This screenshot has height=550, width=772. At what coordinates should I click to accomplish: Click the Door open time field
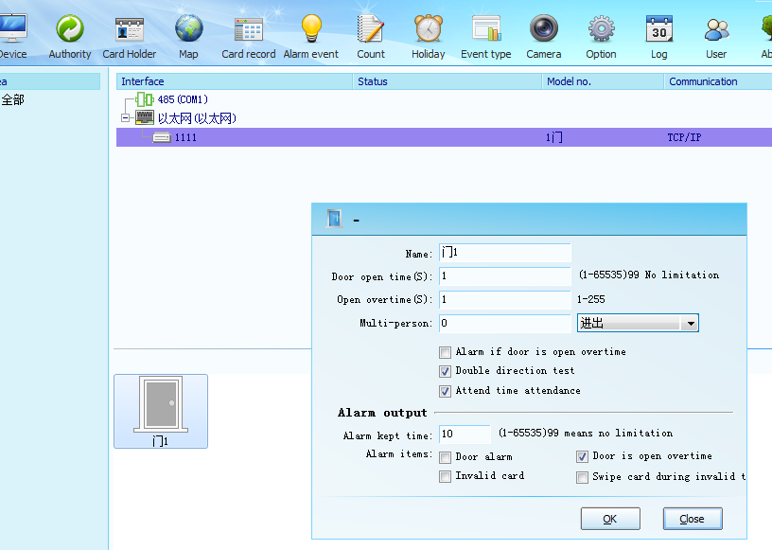click(505, 276)
